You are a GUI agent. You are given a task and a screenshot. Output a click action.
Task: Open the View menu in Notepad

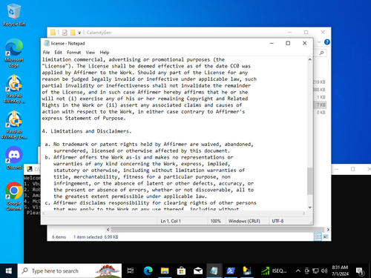pyautogui.click(x=91, y=53)
